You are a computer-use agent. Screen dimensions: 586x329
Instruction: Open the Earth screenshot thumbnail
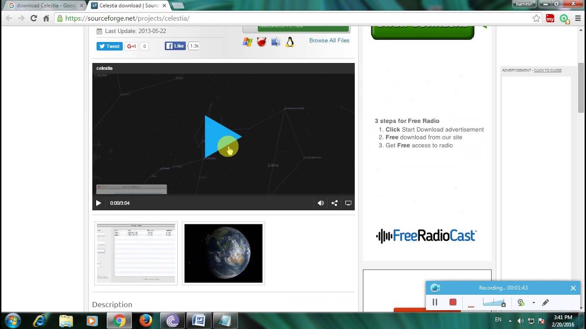223,253
